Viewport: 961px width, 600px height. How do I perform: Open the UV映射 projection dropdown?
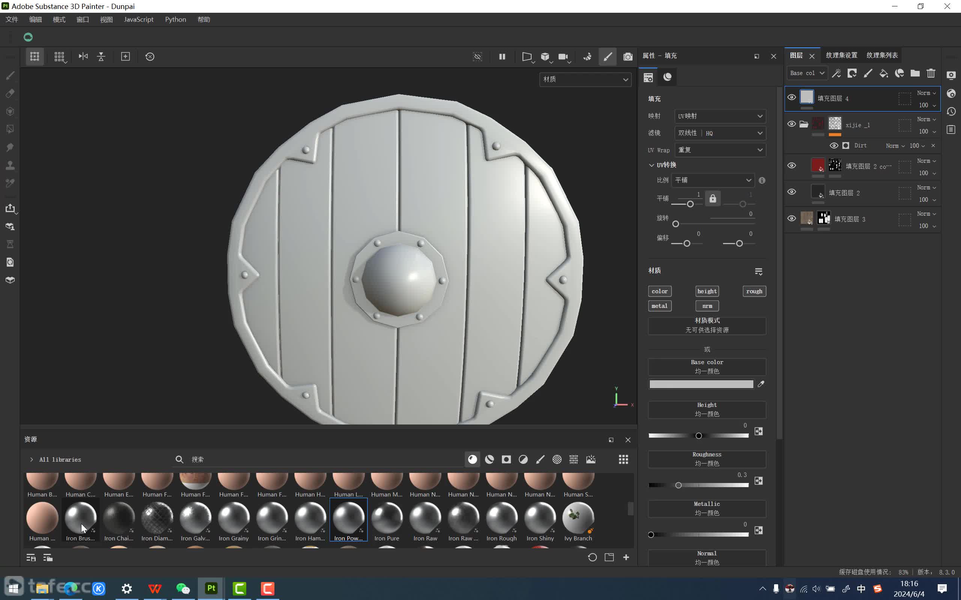720,116
